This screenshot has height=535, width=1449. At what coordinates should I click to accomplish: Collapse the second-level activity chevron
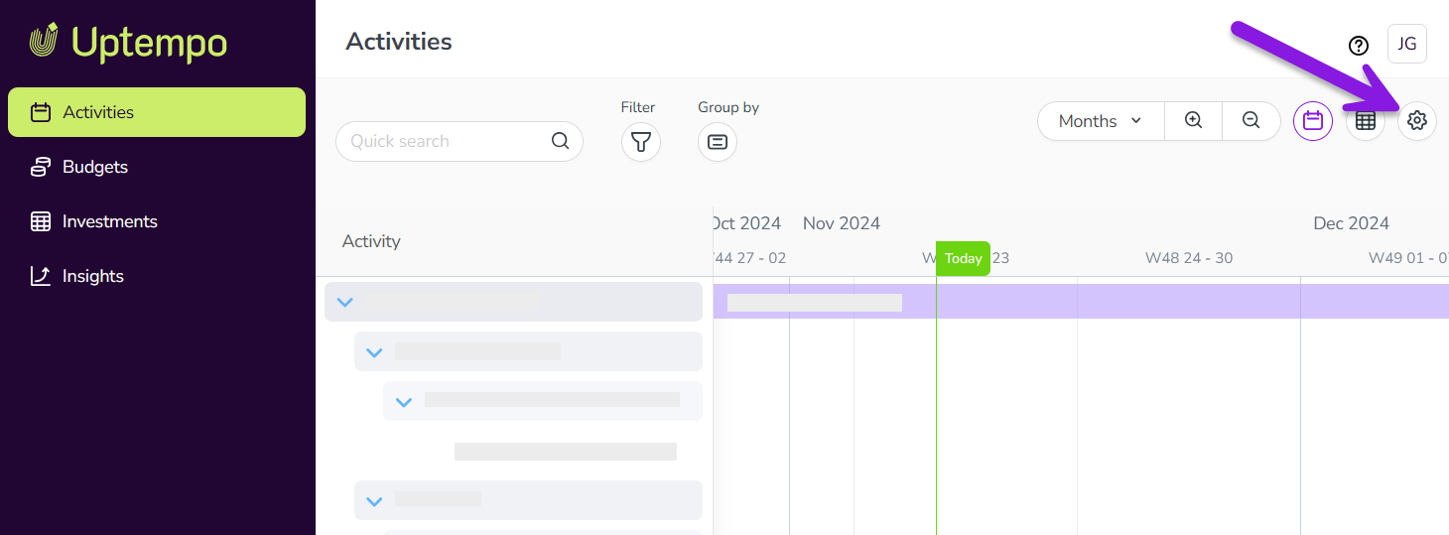374,351
